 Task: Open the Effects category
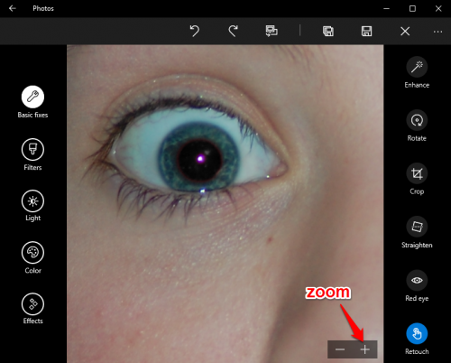(32, 304)
